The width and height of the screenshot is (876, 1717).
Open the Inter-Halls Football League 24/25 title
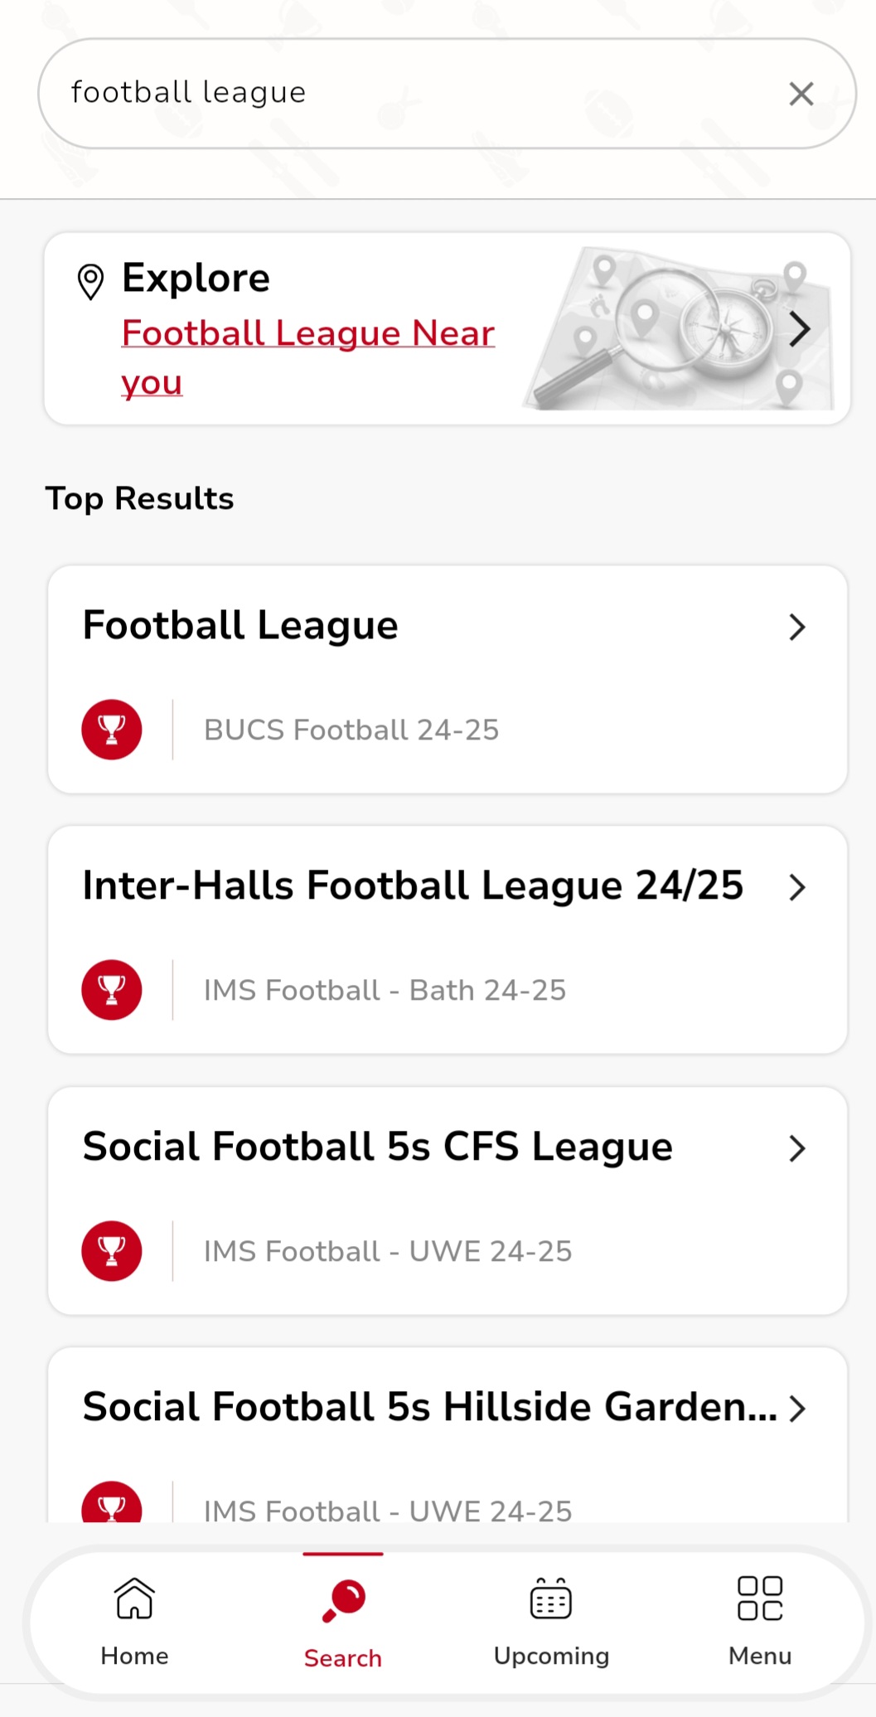tap(413, 885)
